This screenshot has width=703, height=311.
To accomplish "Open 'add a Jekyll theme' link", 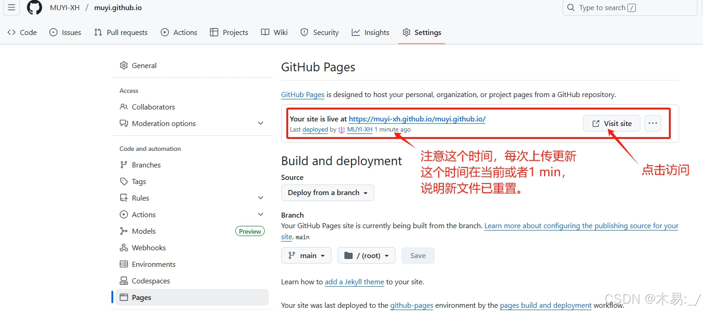I will click(x=354, y=282).
